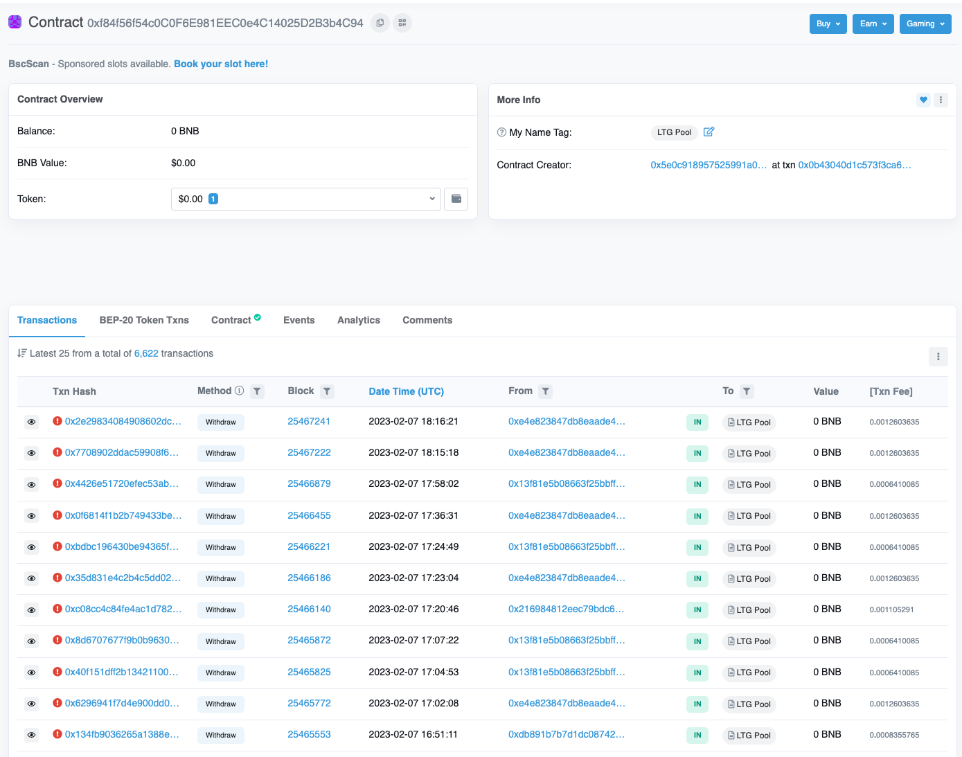This screenshot has height=757, width=962.
Task: Preview transaction 0x4426e51720efec53ab with eye icon
Action: [31, 485]
